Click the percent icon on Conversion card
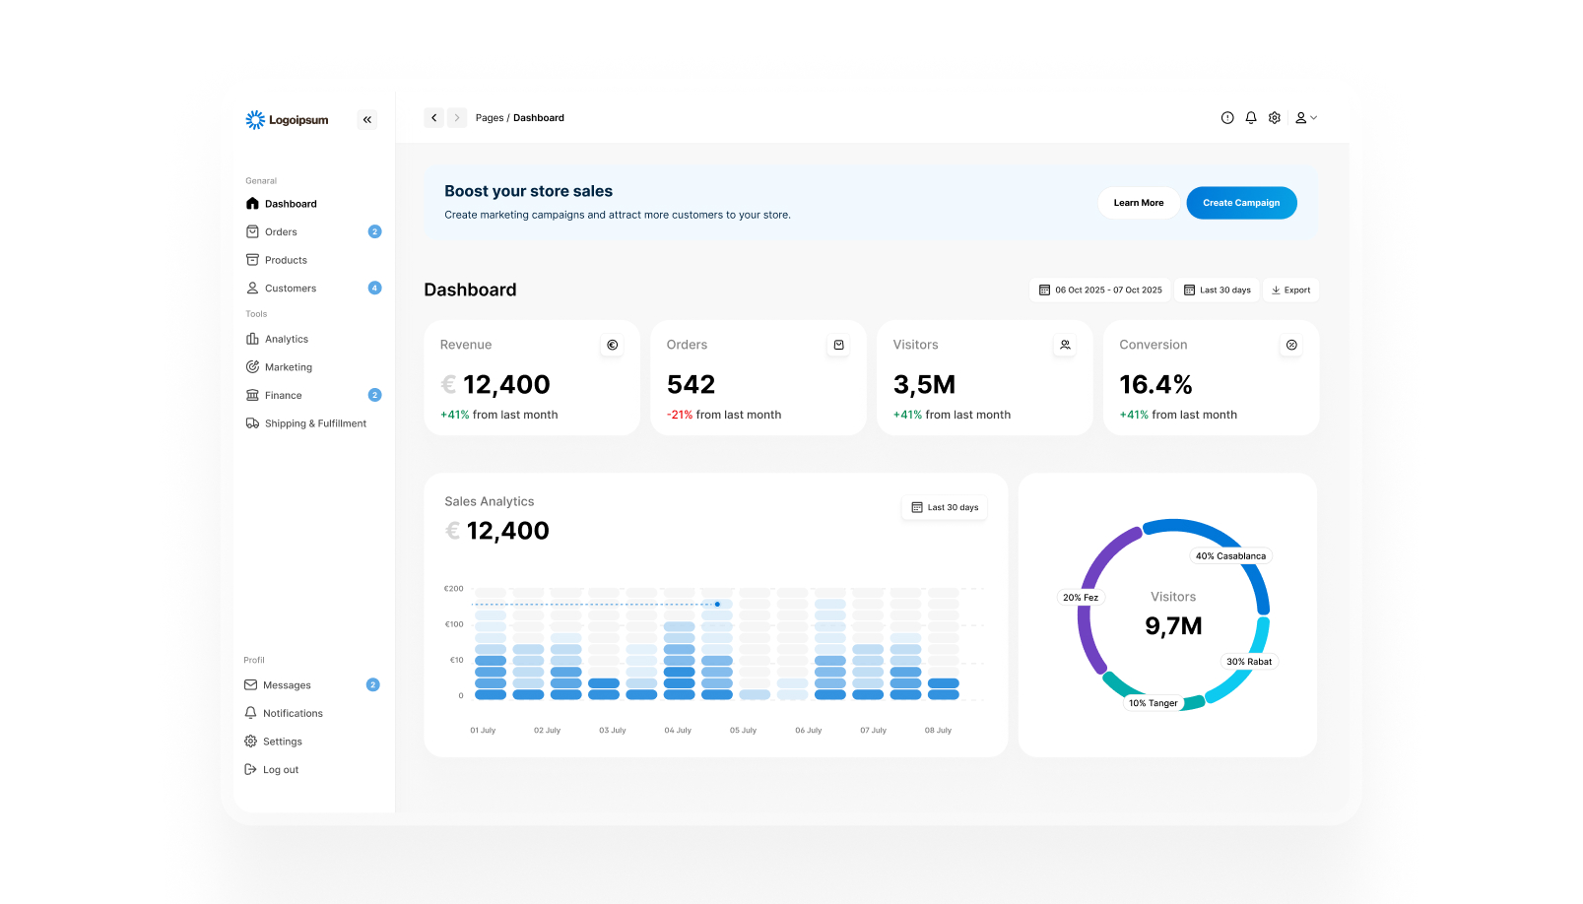1583x904 pixels. pos(1292,346)
